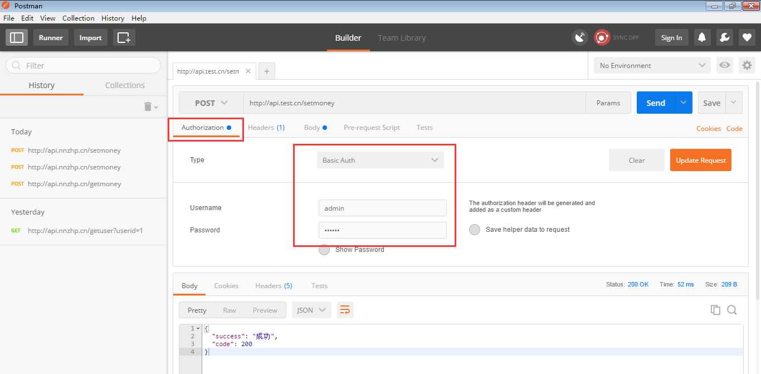Image resolution: width=761 pixels, height=374 pixels.
Task: Clear the authorization fields
Action: [x=637, y=160]
